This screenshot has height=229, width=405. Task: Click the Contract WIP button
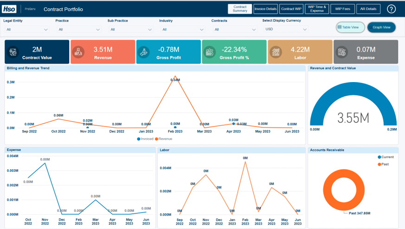pyautogui.click(x=291, y=9)
